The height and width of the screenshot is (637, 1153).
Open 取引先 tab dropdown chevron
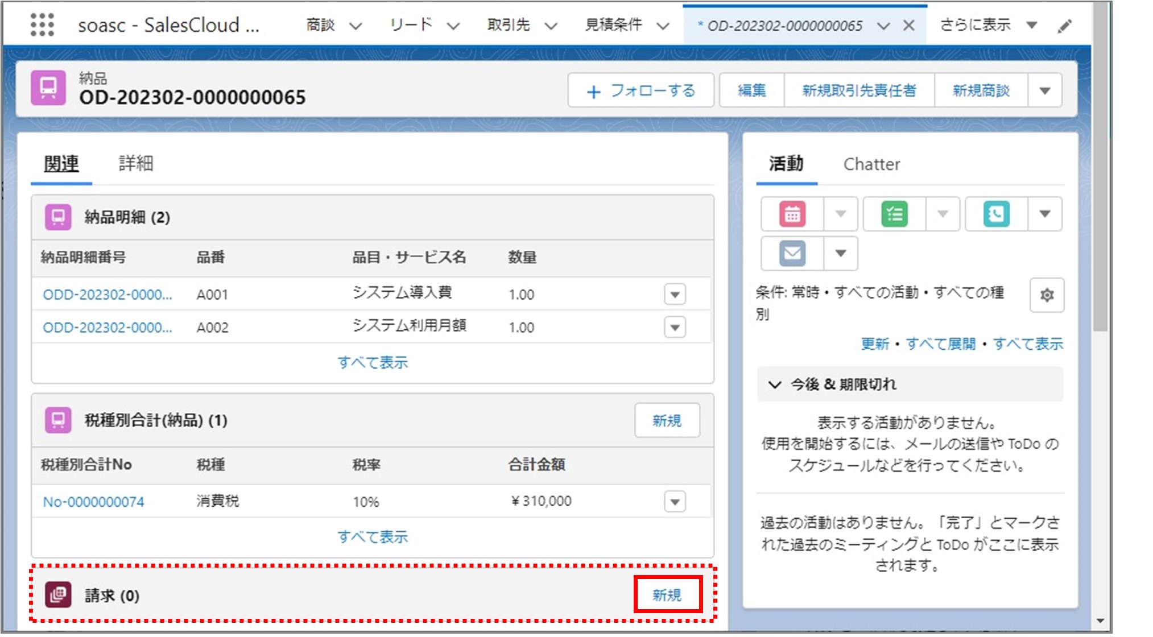click(x=551, y=26)
